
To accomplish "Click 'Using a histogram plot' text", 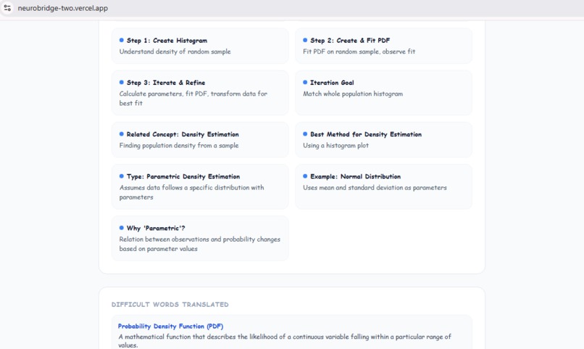I will click(x=335, y=145).
